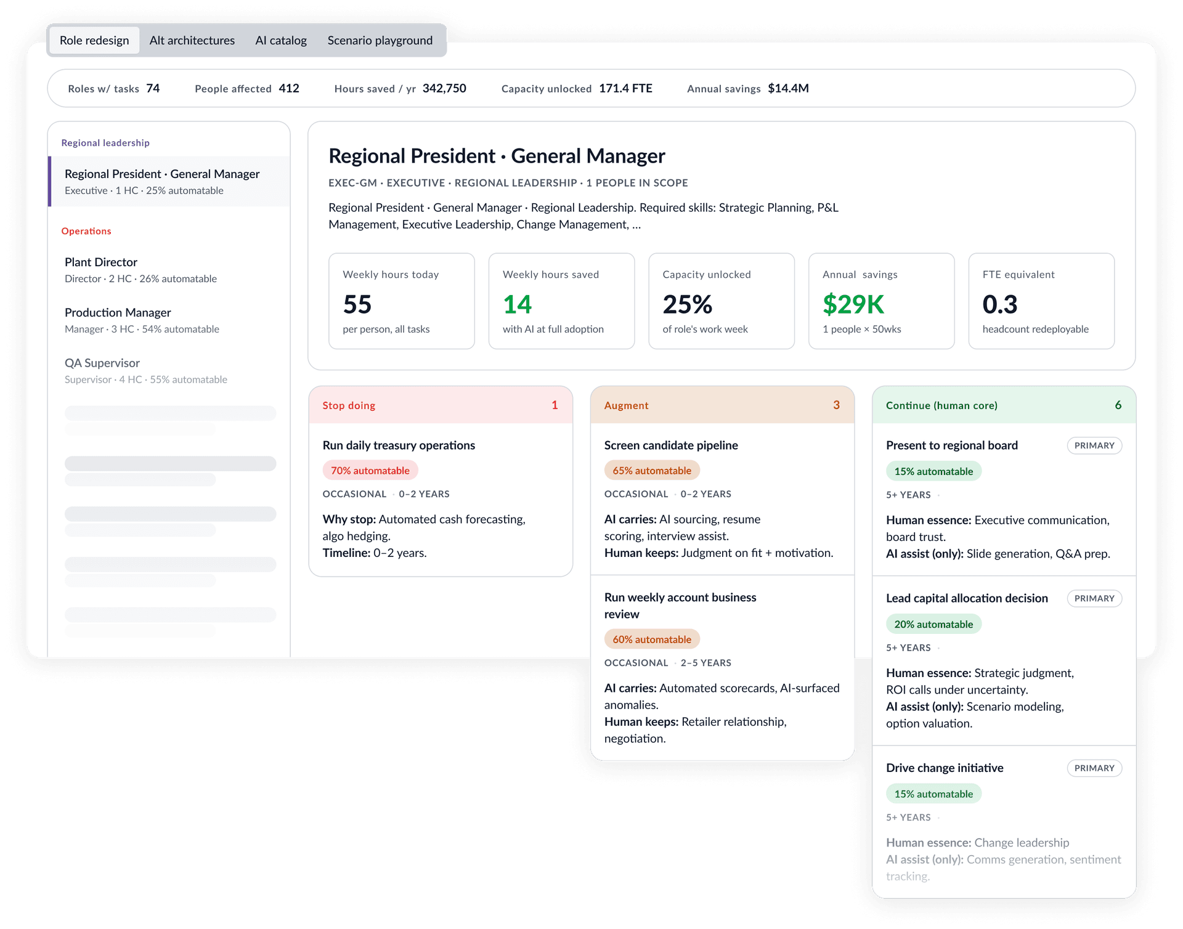1183x929 pixels.
Task: Open the AI catalog tab
Action: click(x=281, y=41)
